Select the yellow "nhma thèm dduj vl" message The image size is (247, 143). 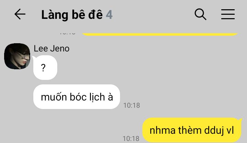coord(192,130)
